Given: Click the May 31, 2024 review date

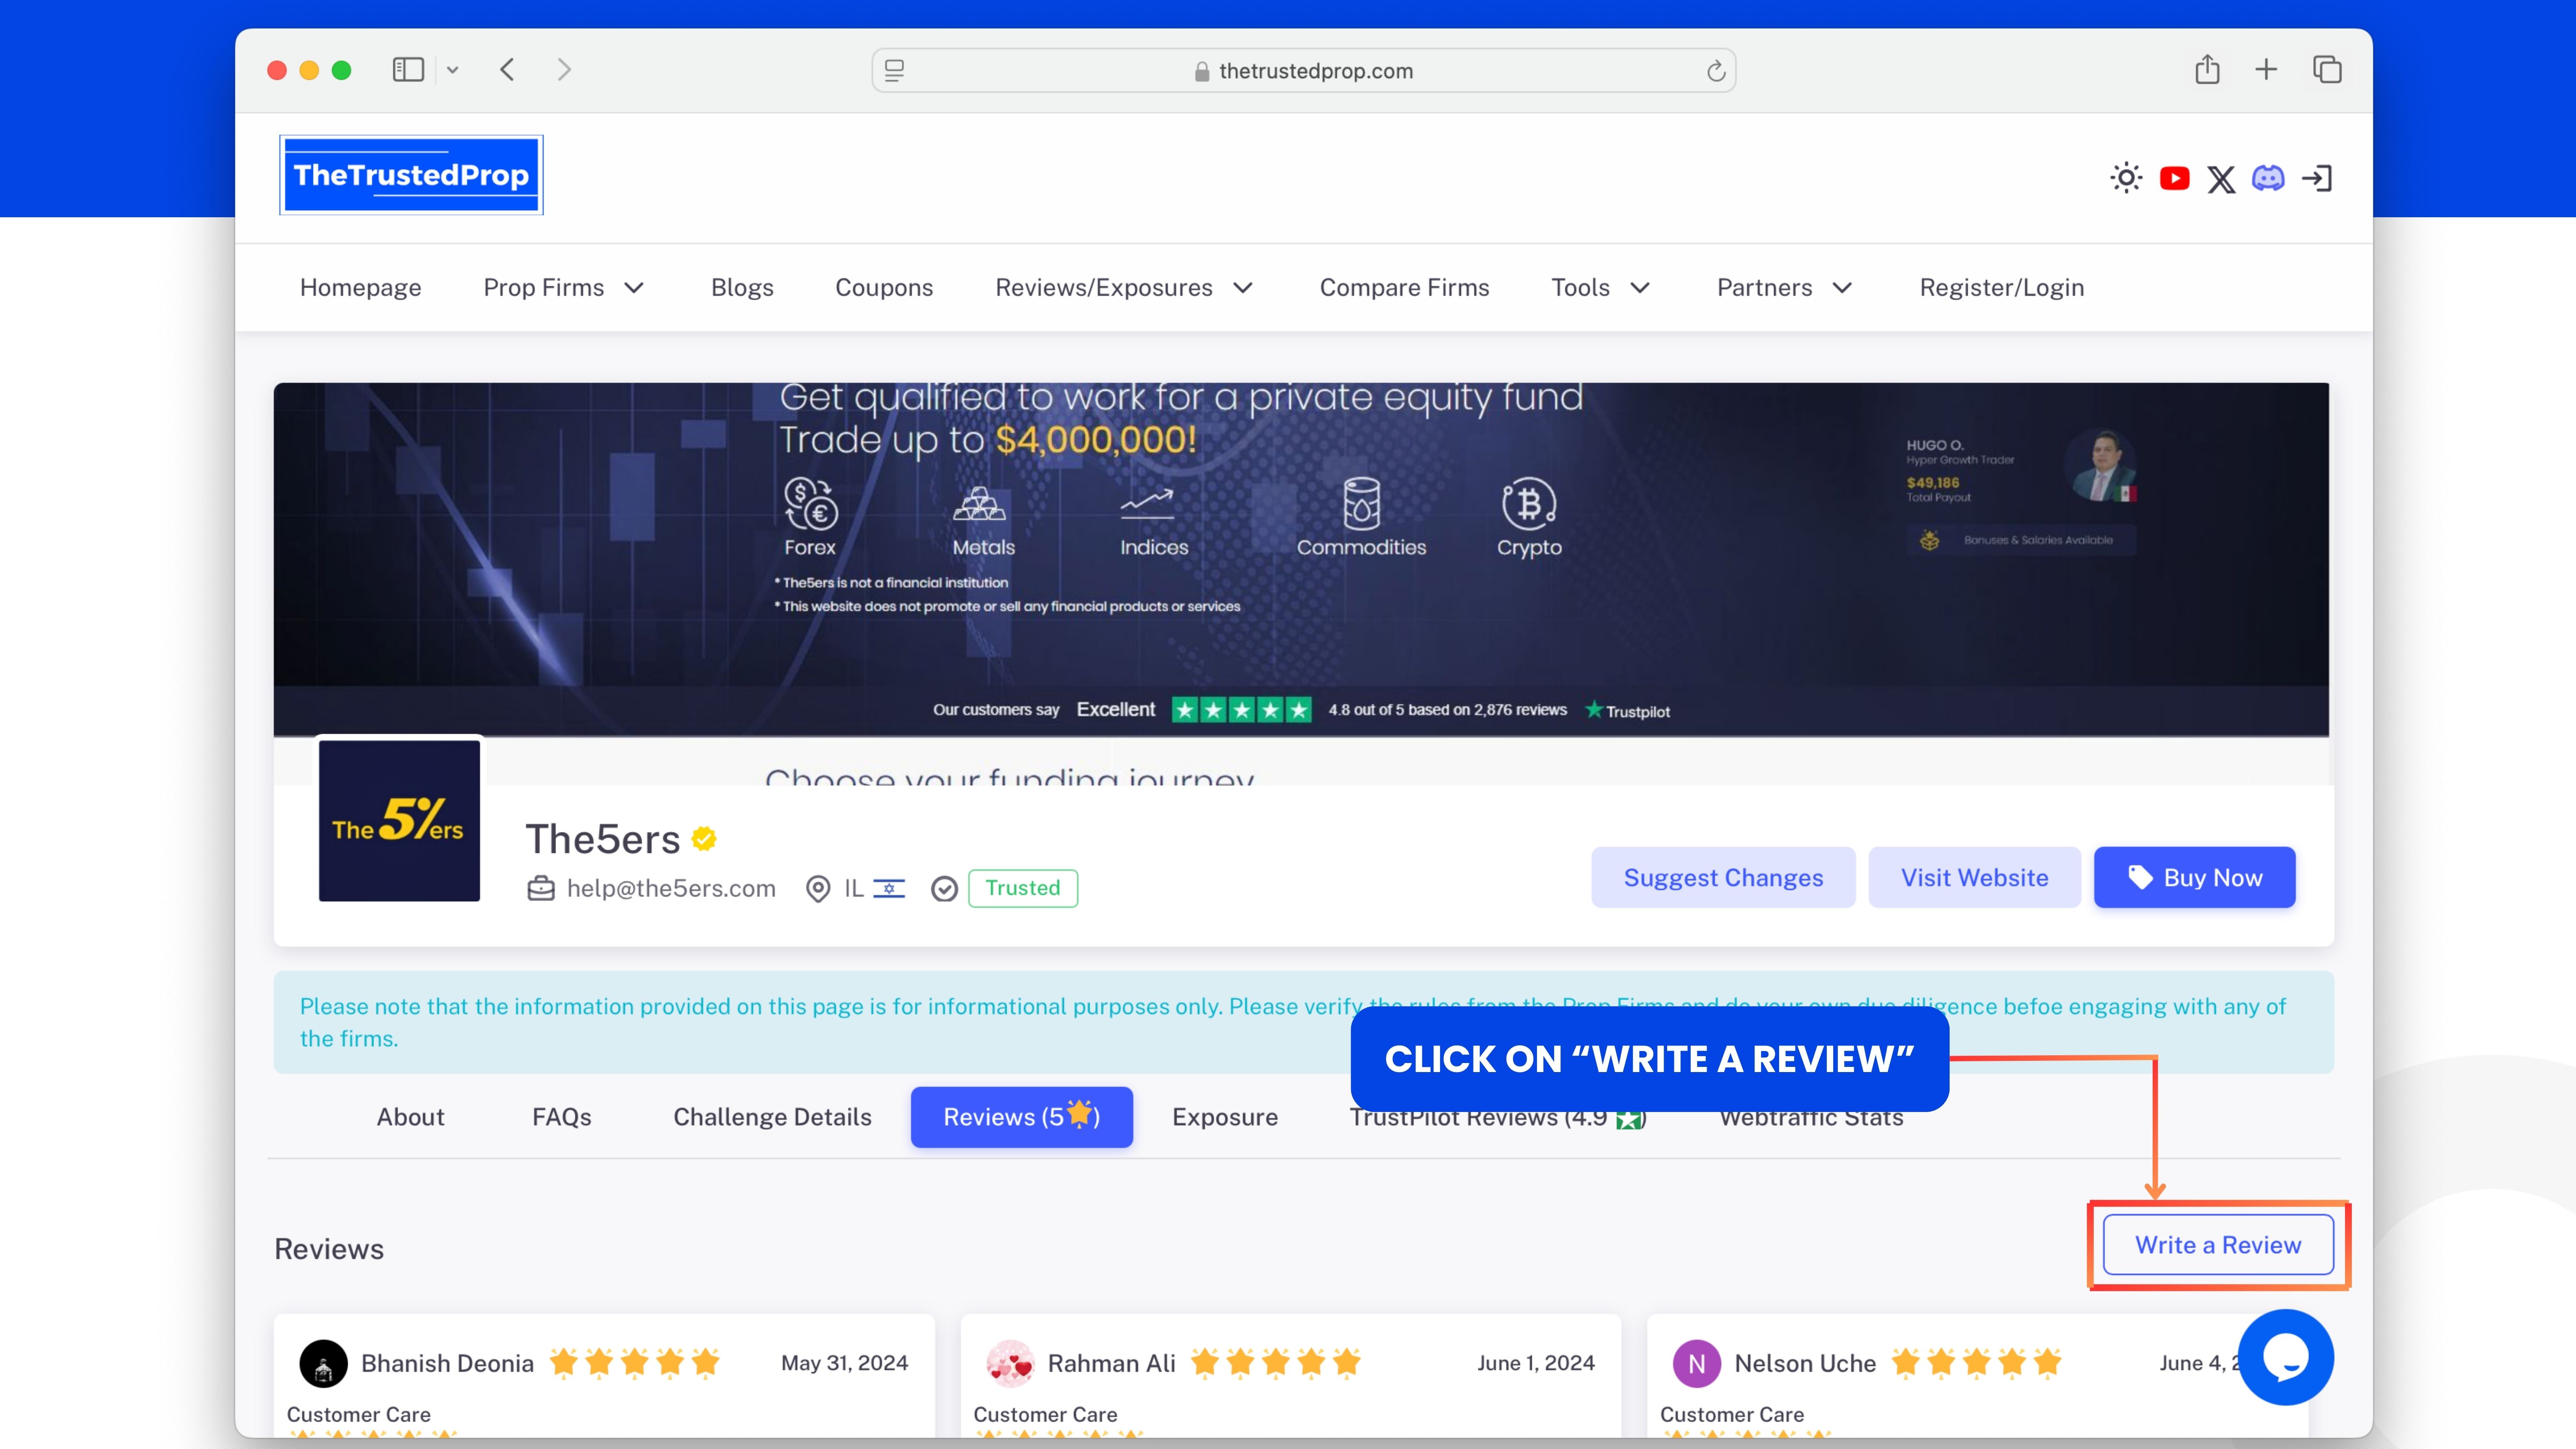Looking at the screenshot, I should pos(844,1363).
